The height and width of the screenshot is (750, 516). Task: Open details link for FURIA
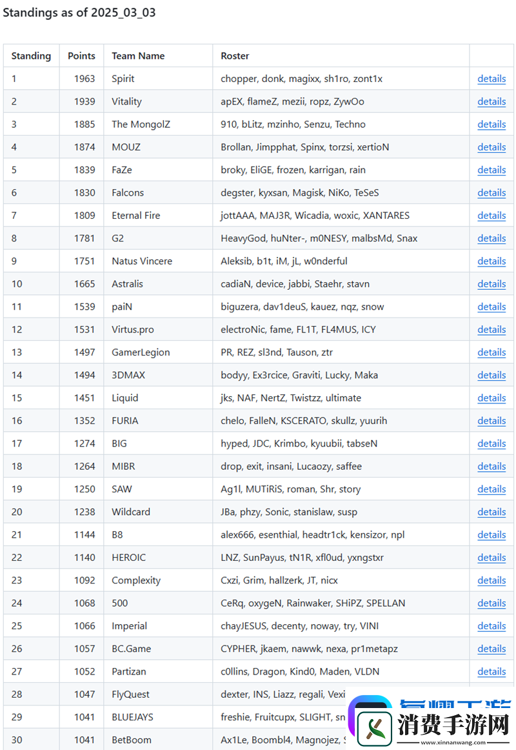[x=491, y=420]
